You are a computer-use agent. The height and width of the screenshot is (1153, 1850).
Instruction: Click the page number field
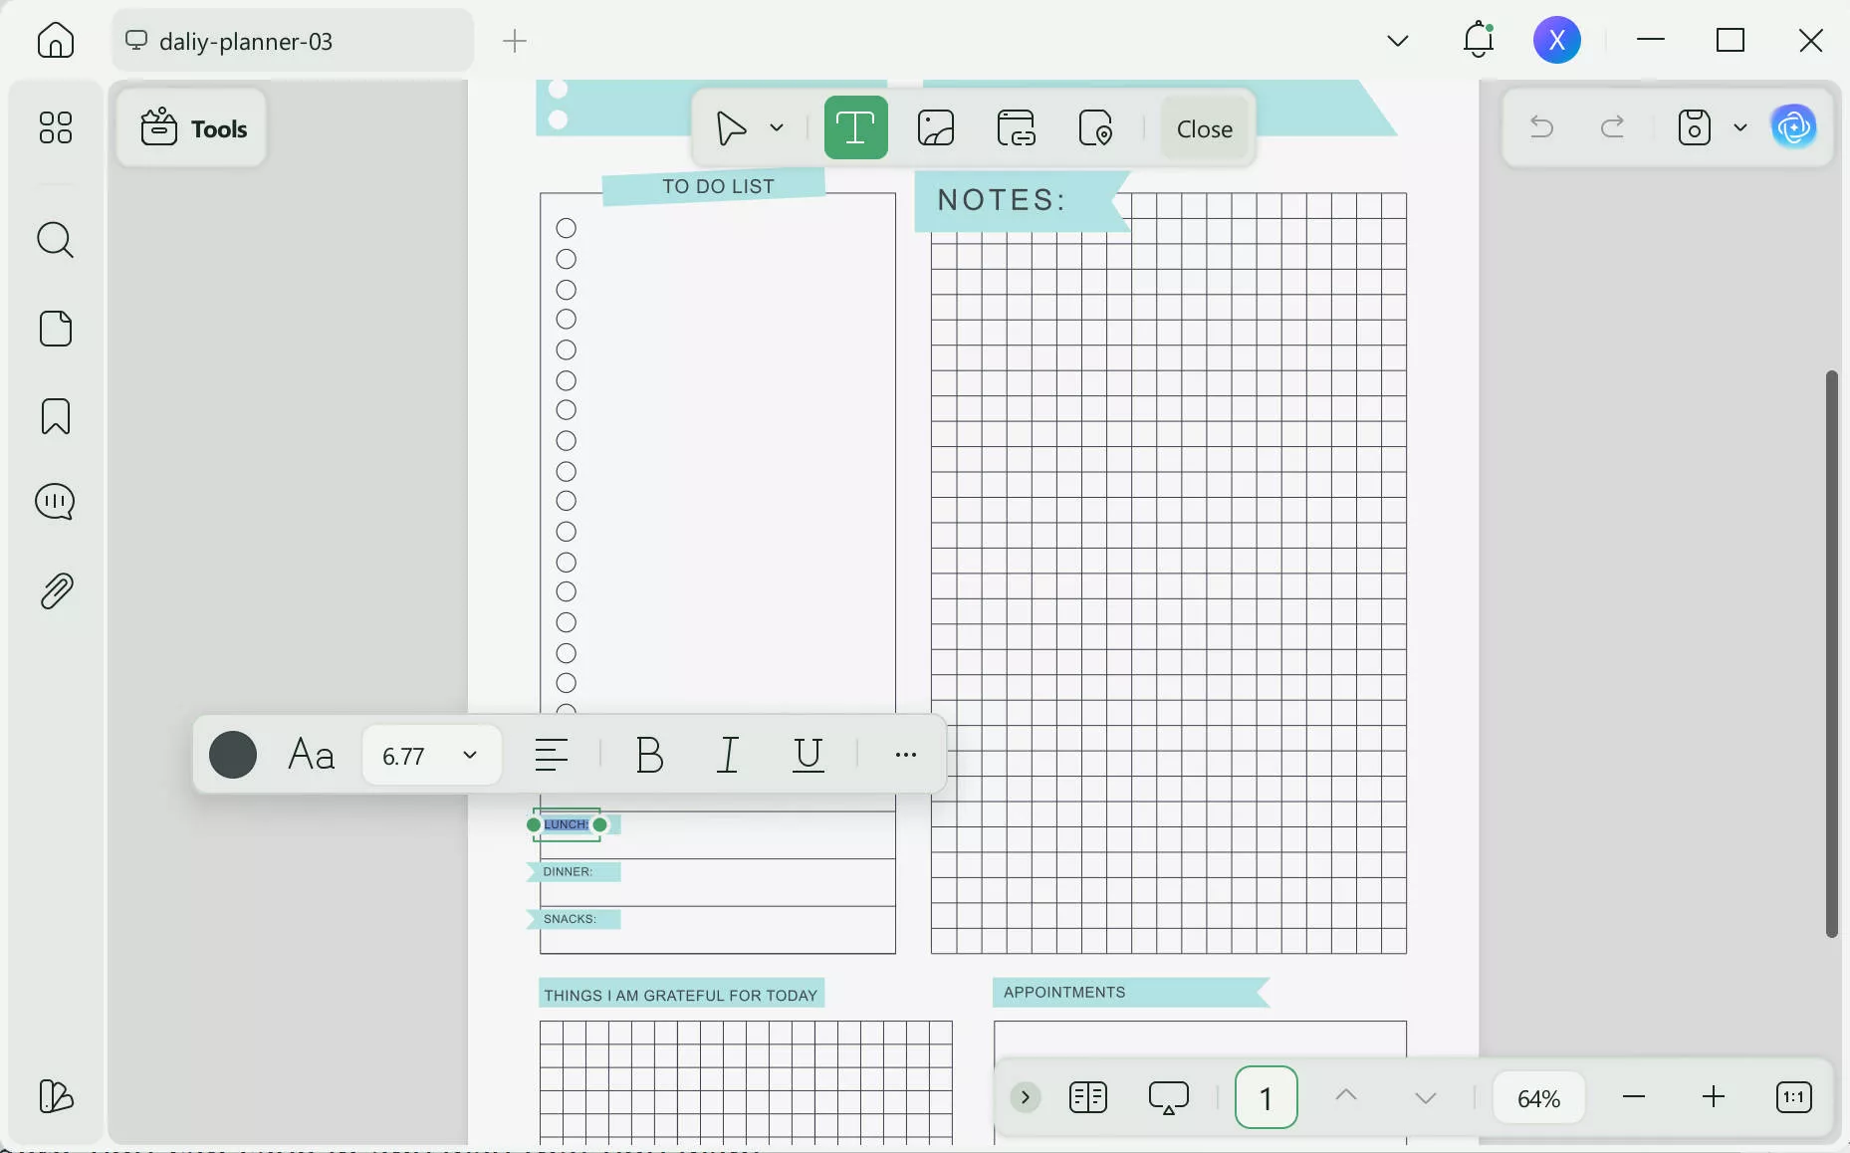1267,1097
